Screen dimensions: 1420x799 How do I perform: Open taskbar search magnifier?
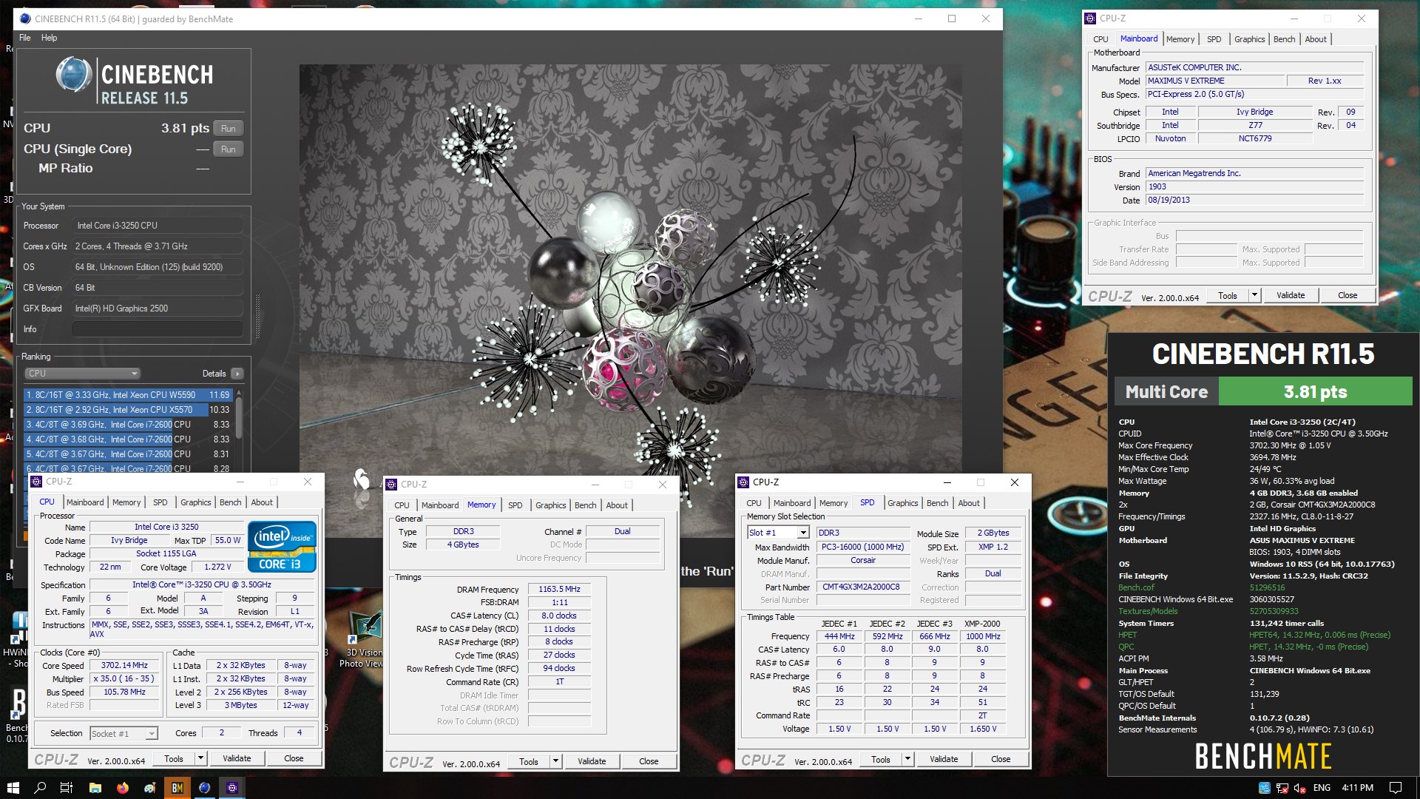click(40, 788)
